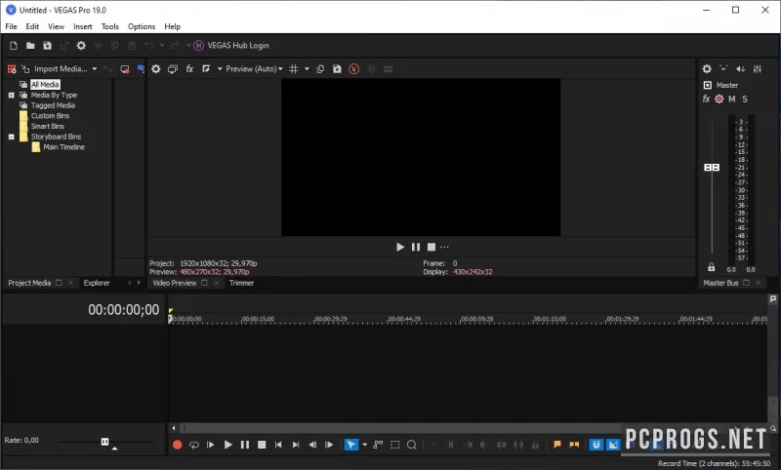The height and width of the screenshot is (470, 781).
Task: Open the Help menu
Action: 173,26
